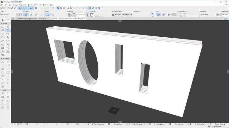
Task: Select the Railing tool
Action: 3,41
